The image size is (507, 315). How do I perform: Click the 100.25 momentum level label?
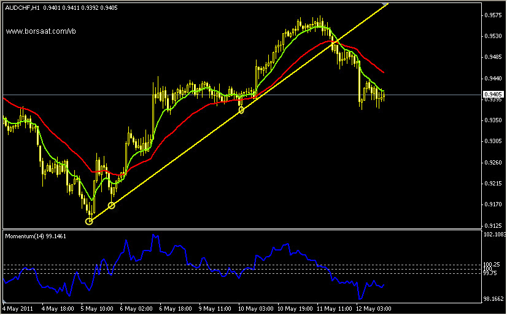[x=492, y=265]
